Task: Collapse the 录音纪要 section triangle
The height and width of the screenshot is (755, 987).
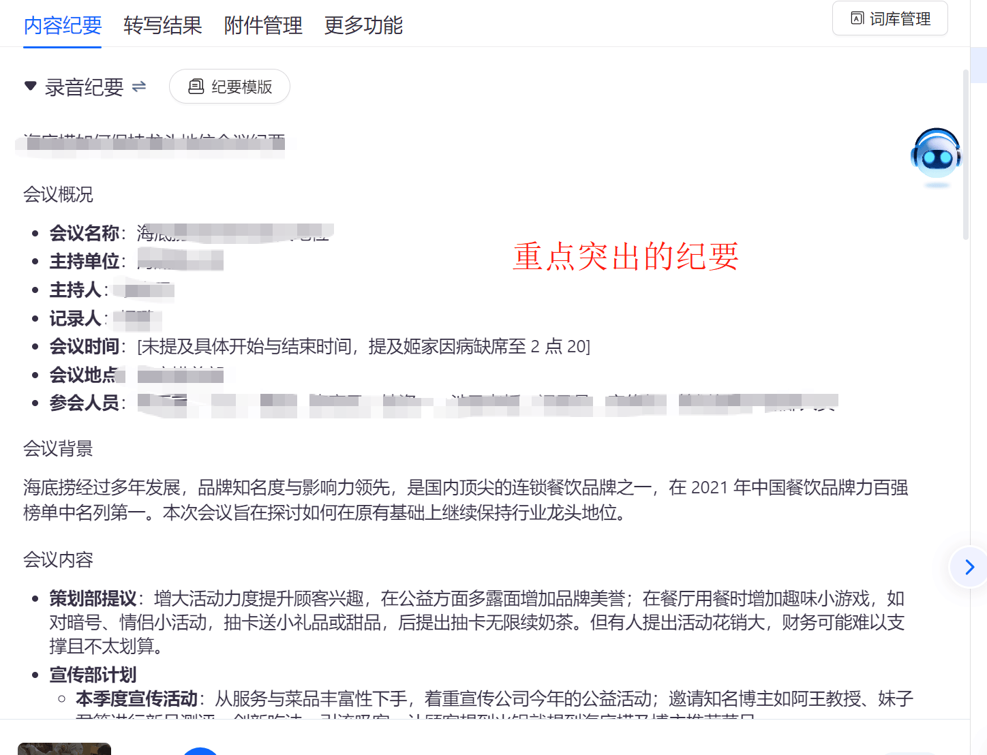Action: [x=30, y=86]
